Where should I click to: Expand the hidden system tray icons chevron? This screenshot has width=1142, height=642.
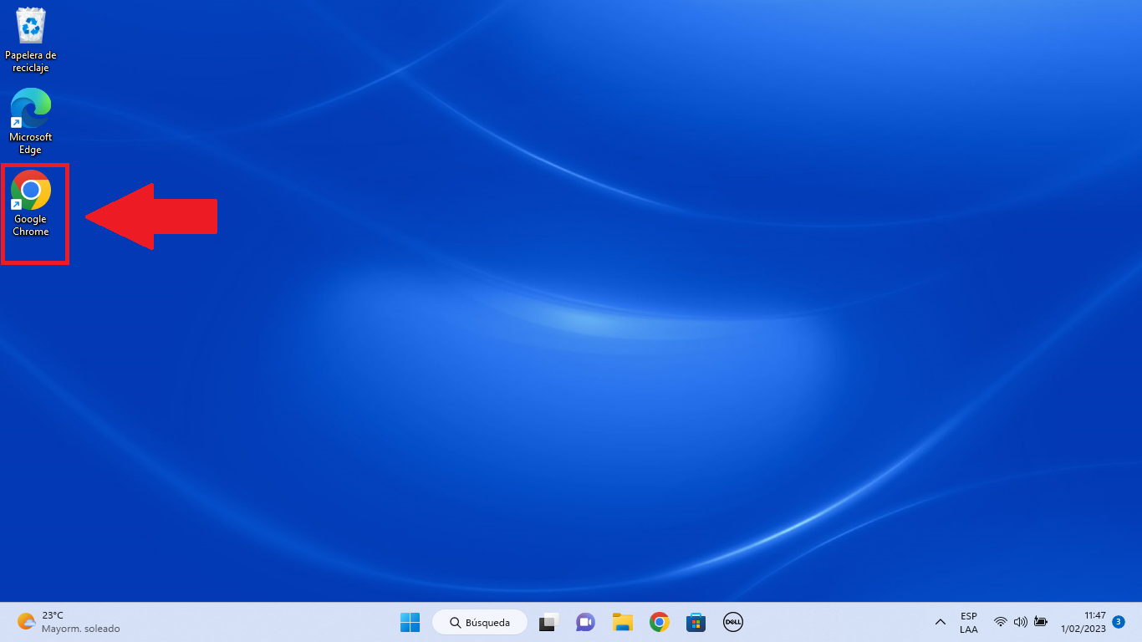[941, 622]
